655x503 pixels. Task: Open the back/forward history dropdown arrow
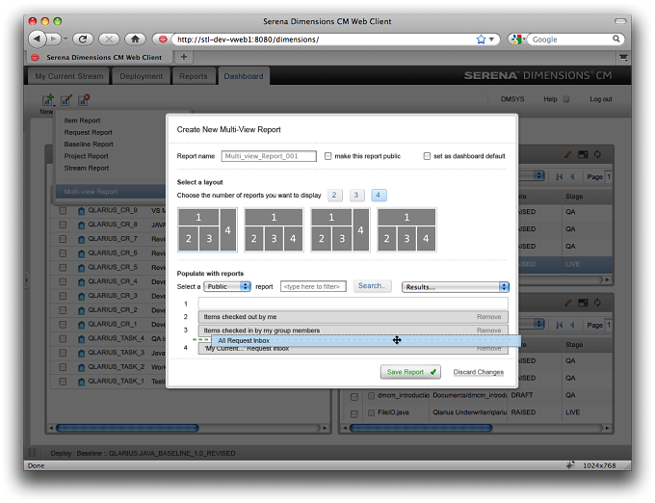65,39
